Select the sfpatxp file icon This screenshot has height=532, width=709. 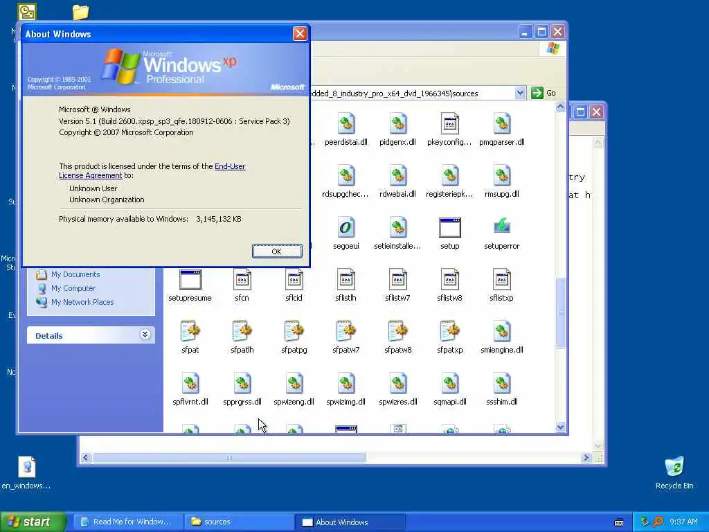pos(450,332)
